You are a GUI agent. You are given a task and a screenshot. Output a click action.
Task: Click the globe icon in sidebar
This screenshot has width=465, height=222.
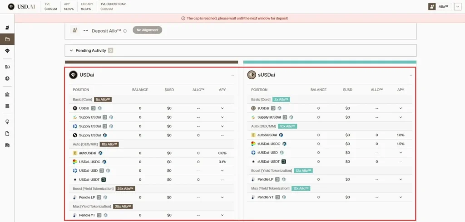pos(7,78)
